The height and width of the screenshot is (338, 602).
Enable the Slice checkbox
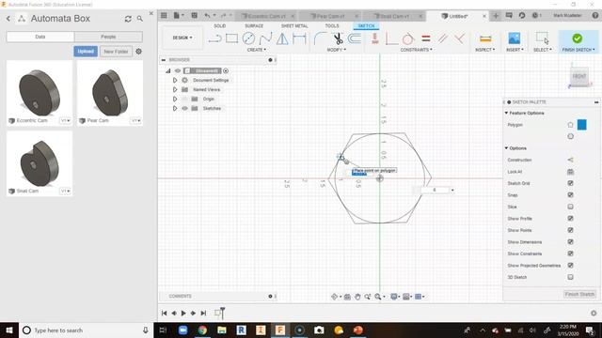571,207
